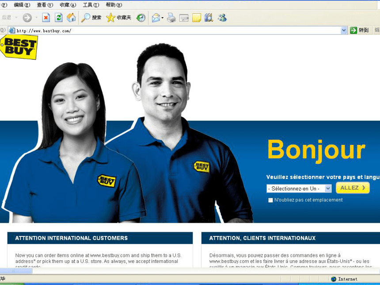Open the 工具(T) menu
The height and width of the screenshot is (285, 380).
point(91,5)
